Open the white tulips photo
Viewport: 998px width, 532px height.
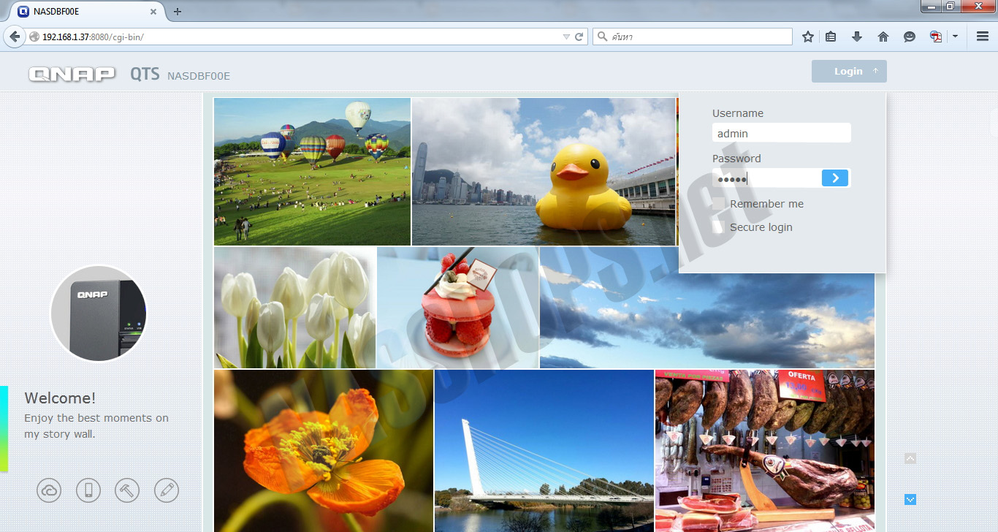(x=295, y=308)
